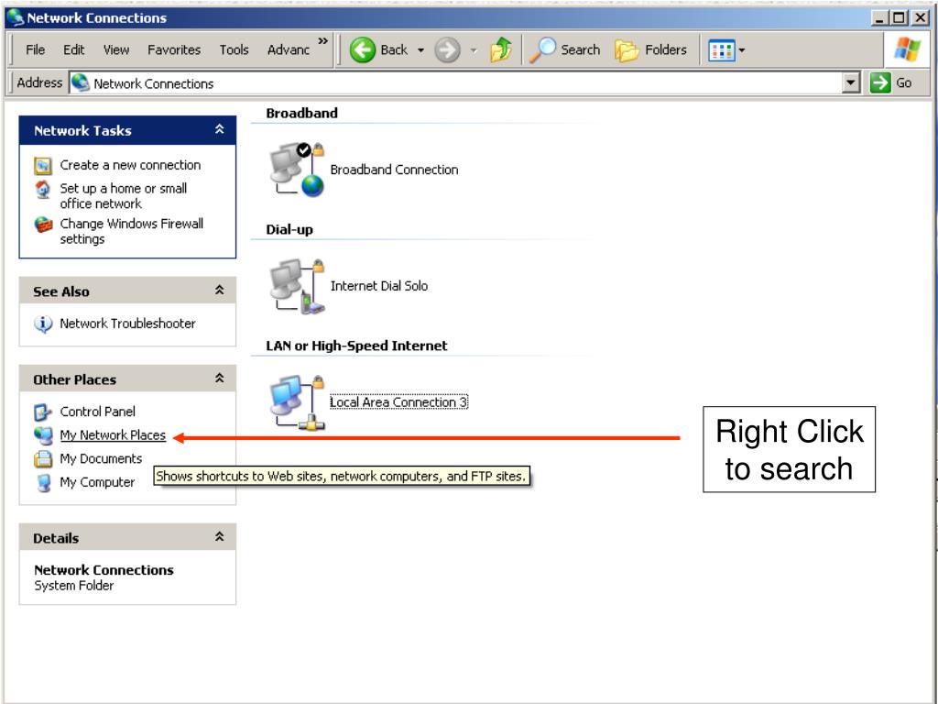Click the home or small office network icon
The image size is (938, 704).
click(43, 189)
